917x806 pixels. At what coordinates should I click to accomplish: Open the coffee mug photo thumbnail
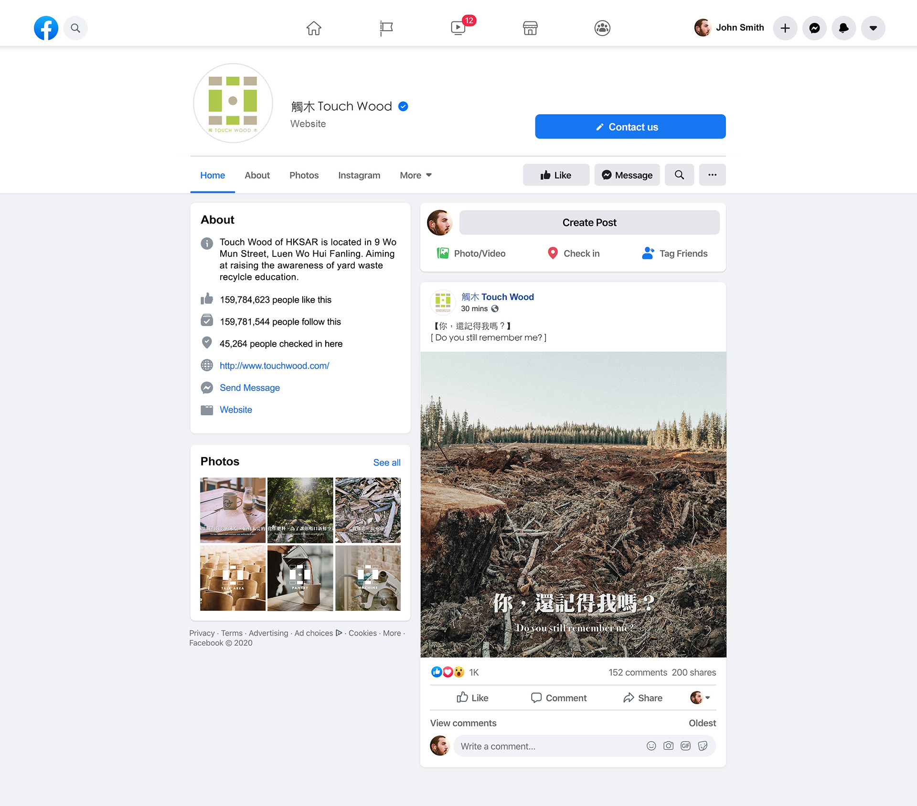coord(233,509)
